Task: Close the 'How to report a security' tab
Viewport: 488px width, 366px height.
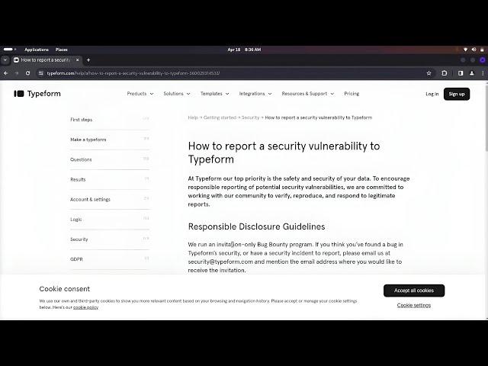Action: coord(78,59)
